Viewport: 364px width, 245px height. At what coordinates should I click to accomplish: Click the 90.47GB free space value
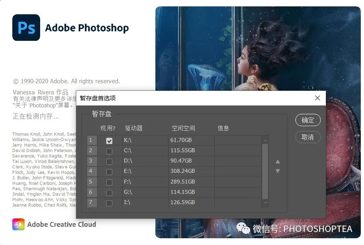point(181,161)
